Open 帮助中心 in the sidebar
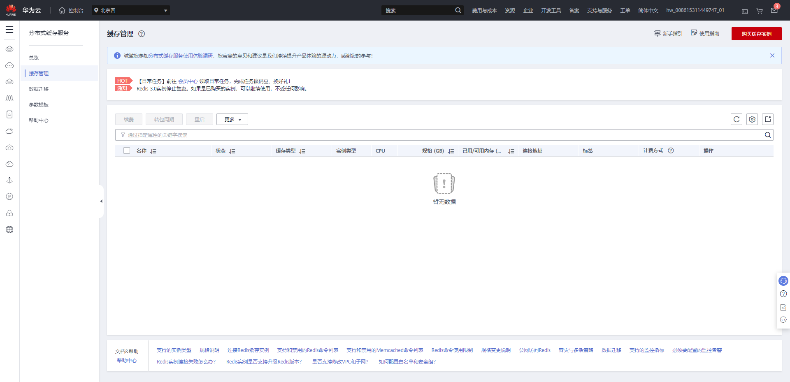 [x=39, y=120]
